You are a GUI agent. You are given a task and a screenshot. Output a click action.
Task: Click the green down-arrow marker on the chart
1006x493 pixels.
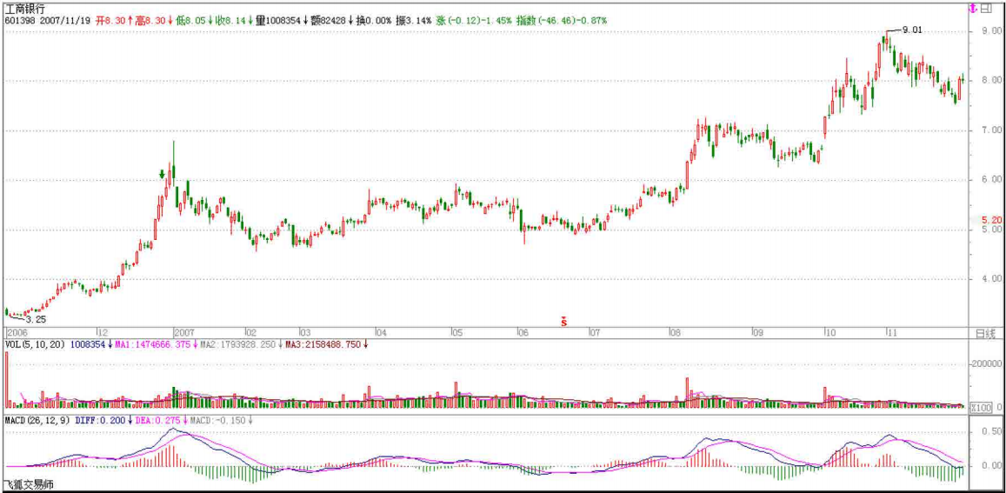point(163,175)
